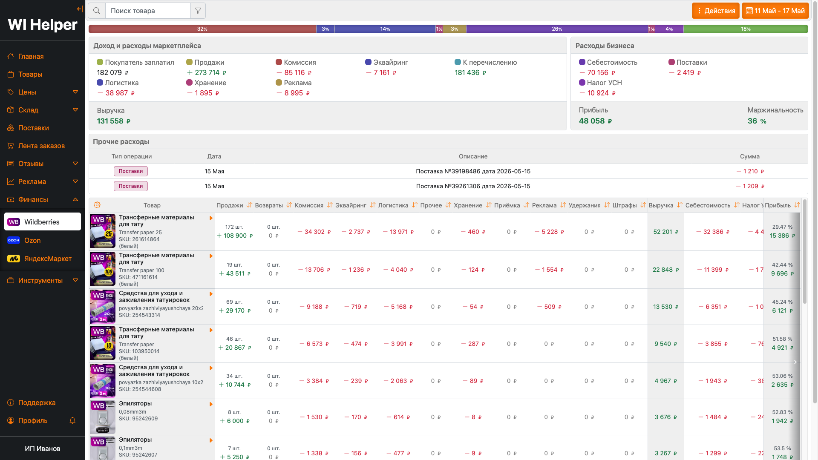Click the 32% red bar segment
Viewport: 818px width, 460px height.
[x=202, y=29]
